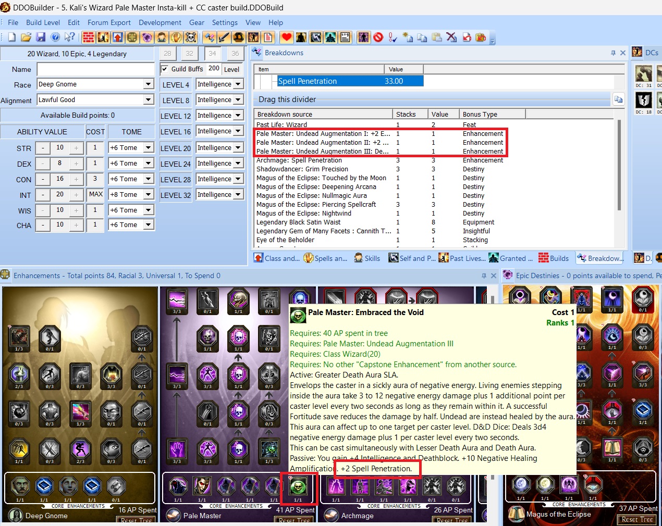Screen dimensions: 662x526
Task: Toggle the Guild Buffs checkbox
Action: pyautogui.click(x=165, y=69)
